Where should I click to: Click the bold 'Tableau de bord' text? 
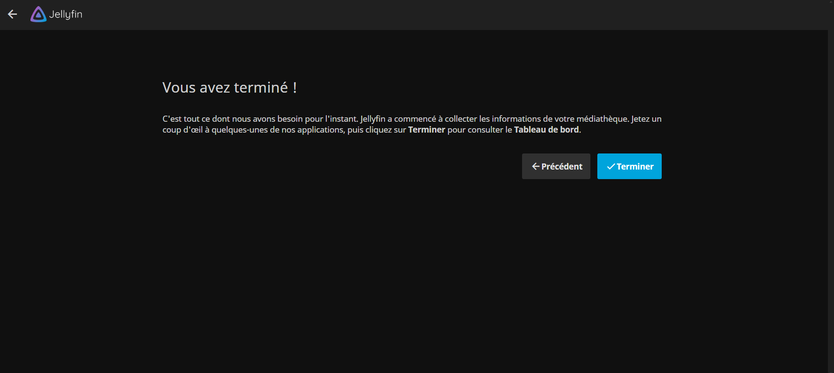[546, 130]
